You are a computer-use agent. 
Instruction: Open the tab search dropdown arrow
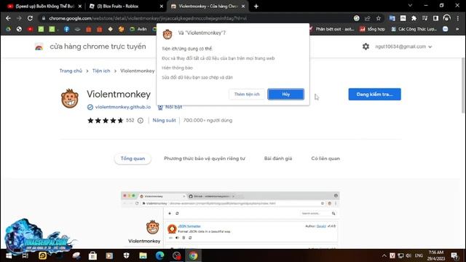(410, 5)
